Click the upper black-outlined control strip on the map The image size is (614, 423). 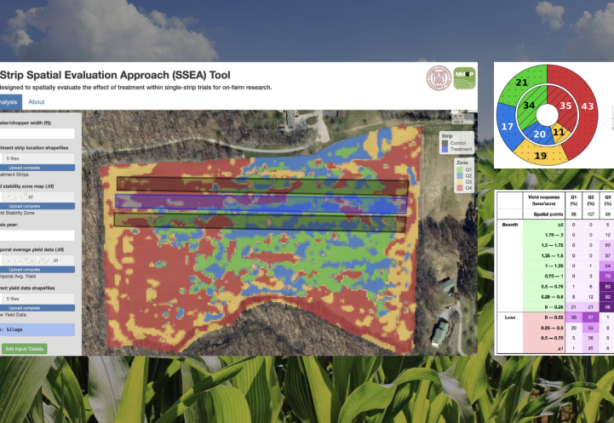point(262,186)
